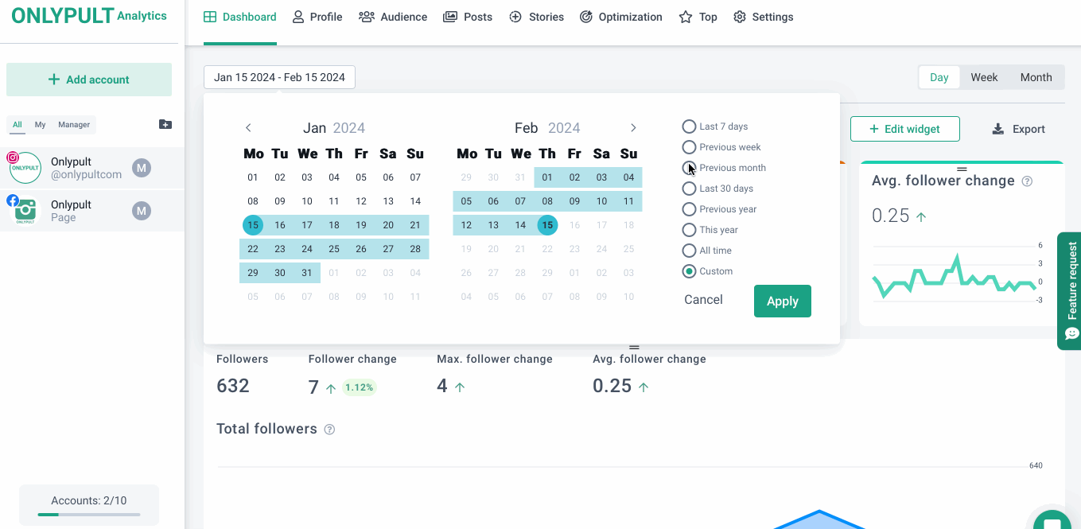Choose the Previous month radio option
The height and width of the screenshot is (529, 1081).
click(689, 168)
